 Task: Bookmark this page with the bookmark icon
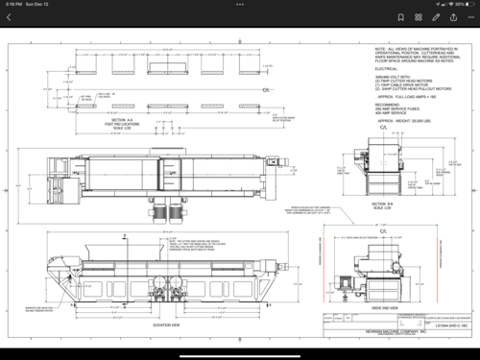click(x=400, y=17)
